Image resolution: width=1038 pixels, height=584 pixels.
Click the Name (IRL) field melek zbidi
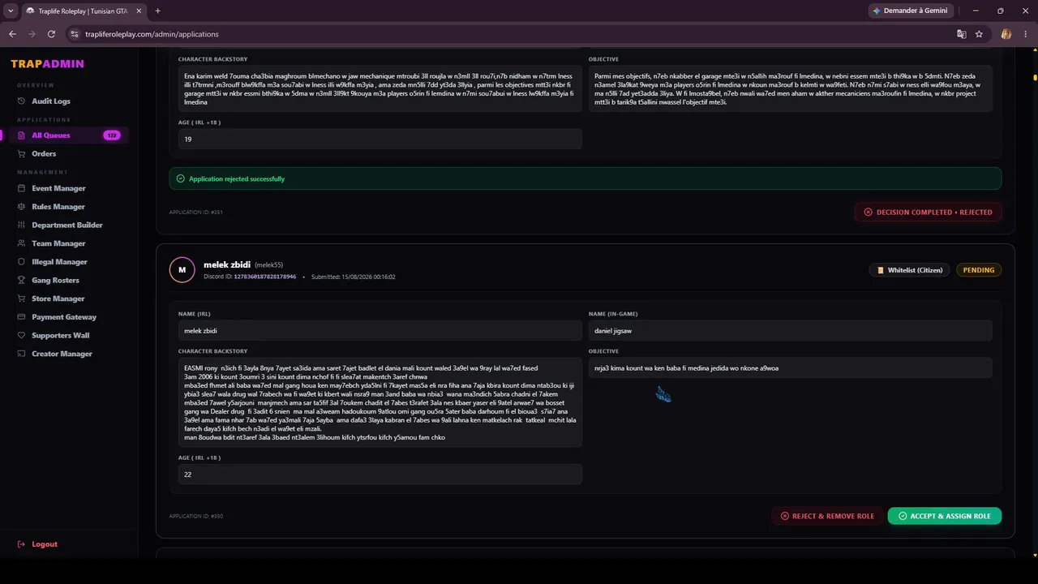coord(380,330)
